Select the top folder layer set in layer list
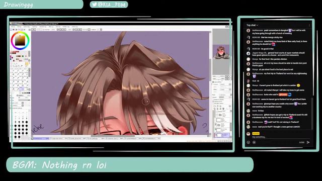Screen dimensions: 322x181 [x=222, y=115]
